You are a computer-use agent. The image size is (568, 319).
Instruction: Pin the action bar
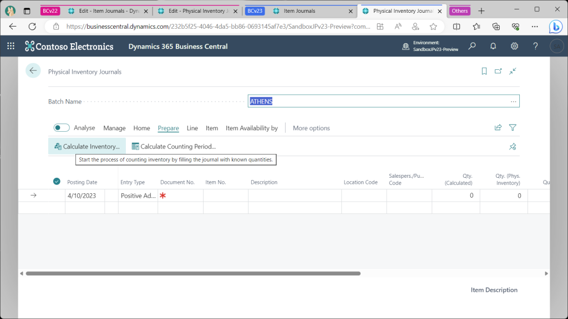(x=513, y=146)
